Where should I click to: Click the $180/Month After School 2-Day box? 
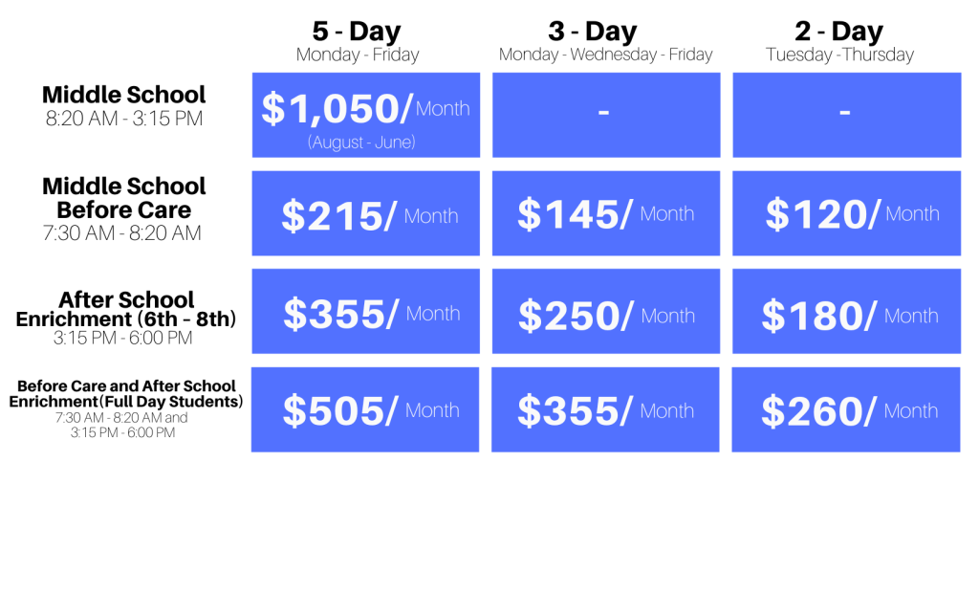pos(847,311)
